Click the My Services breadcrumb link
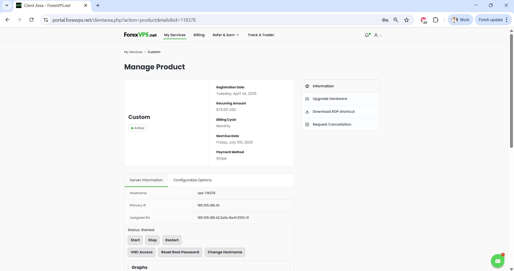The width and height of the screenshot is (514, 271). (133, 52)
